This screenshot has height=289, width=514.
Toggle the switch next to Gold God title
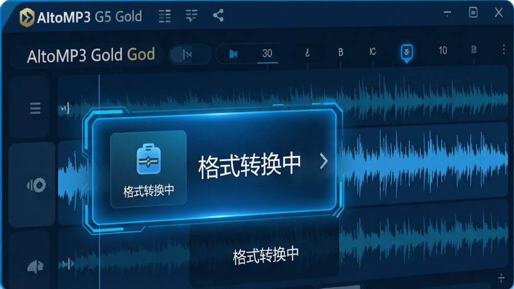coord(190,54)
